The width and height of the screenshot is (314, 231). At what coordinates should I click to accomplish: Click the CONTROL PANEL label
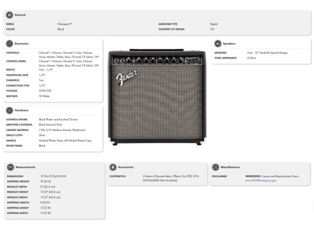pyautogui.click(x=16, y=61)
